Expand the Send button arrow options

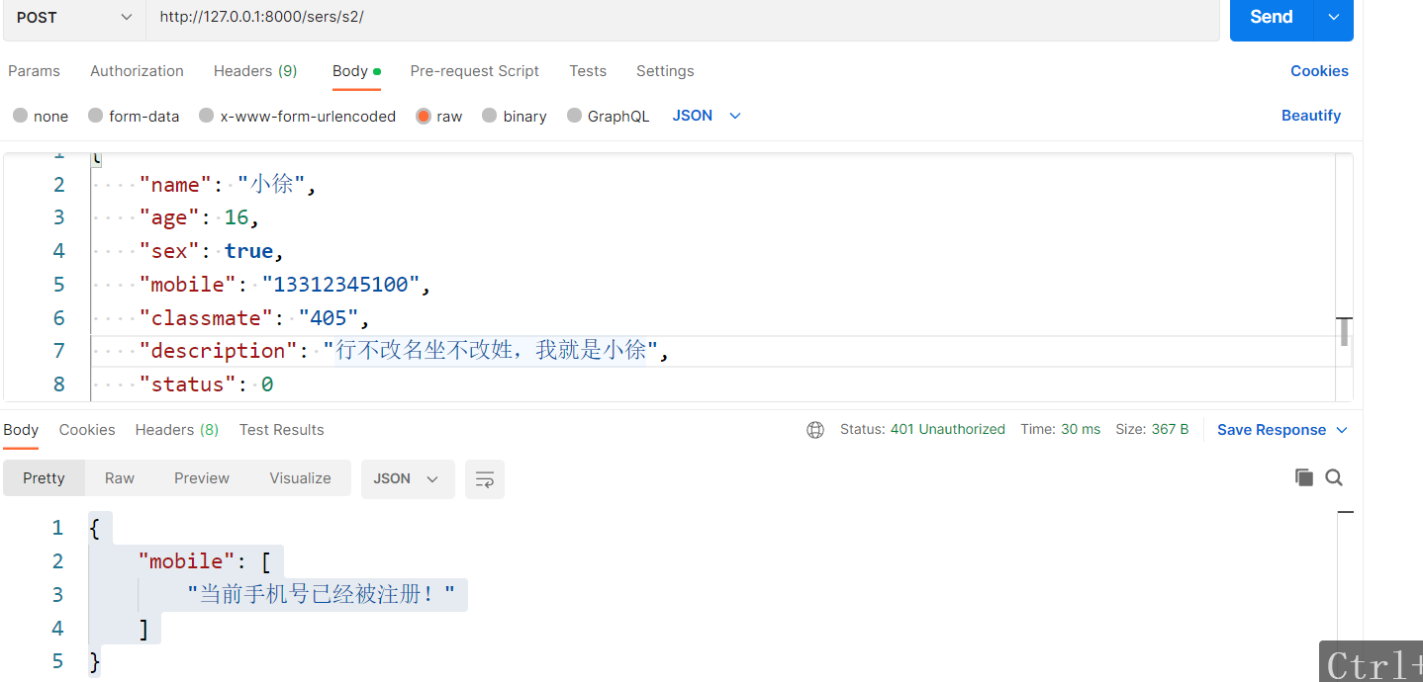[x=1333, y=18]
